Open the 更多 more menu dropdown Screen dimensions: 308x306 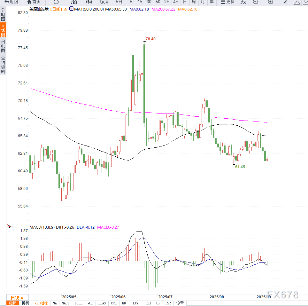227,2
